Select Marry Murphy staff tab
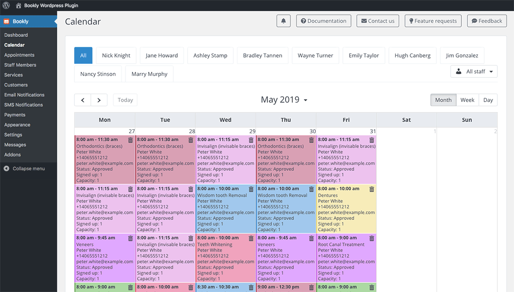 point(150,74)
